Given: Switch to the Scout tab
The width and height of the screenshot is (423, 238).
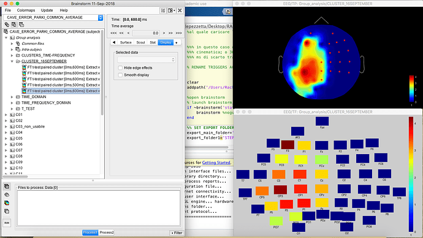Looking at the screenshot, I should coord(140,42).
